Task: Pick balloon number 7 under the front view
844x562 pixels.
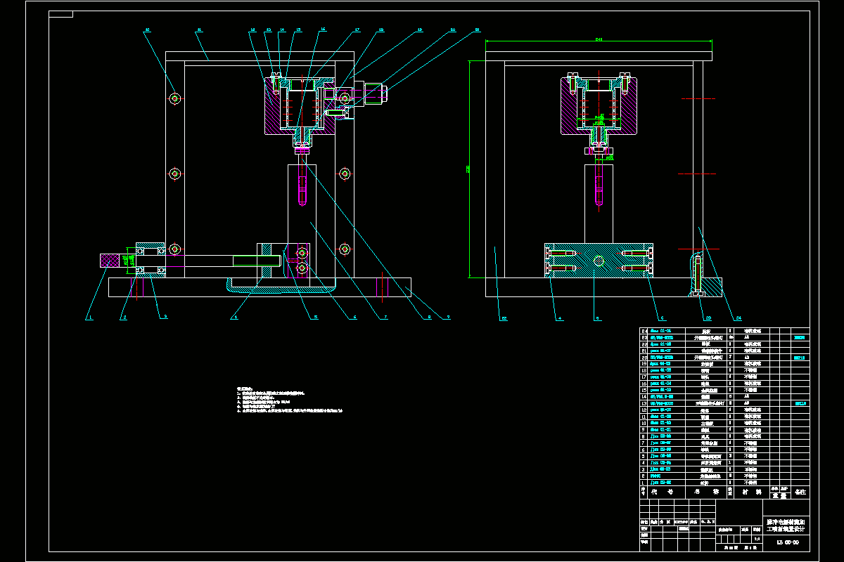Action: pos(385,318)
